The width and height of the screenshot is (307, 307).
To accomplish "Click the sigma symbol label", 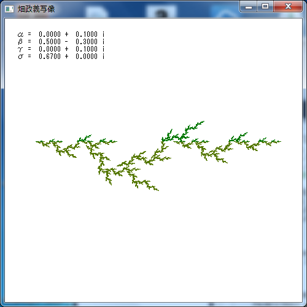I will 20,56.
